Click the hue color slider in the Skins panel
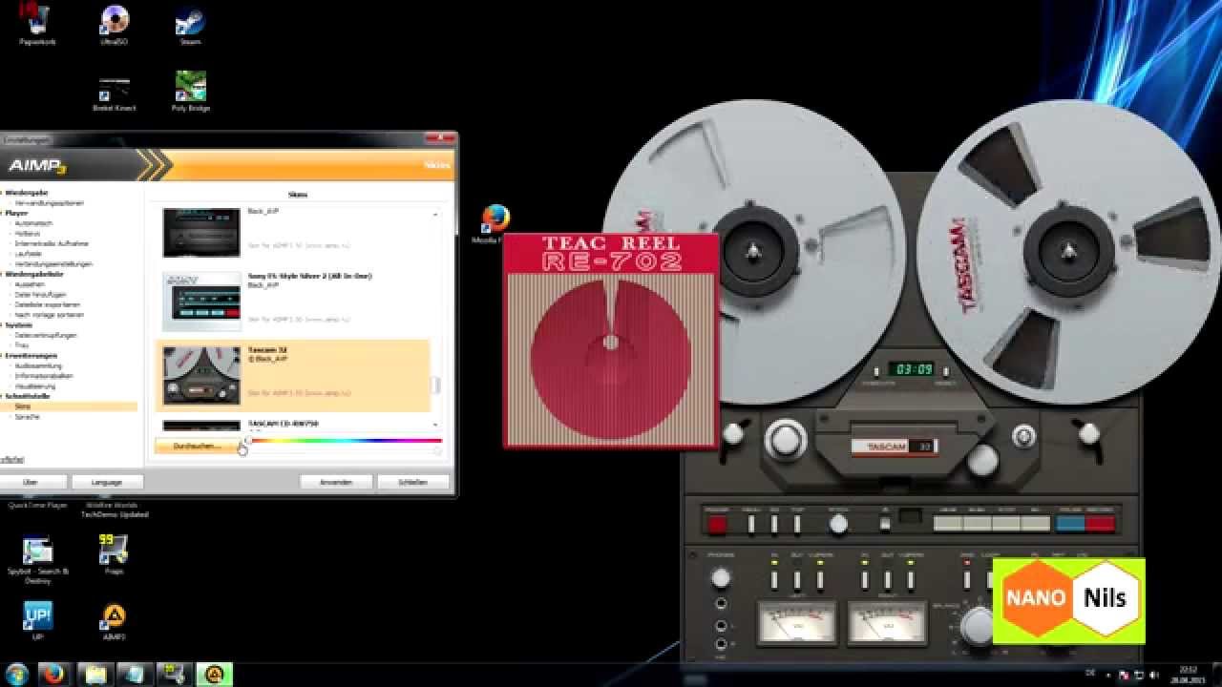Image resolution: width=1222 pixels, height=687 pixels. (x=344, y=440)
